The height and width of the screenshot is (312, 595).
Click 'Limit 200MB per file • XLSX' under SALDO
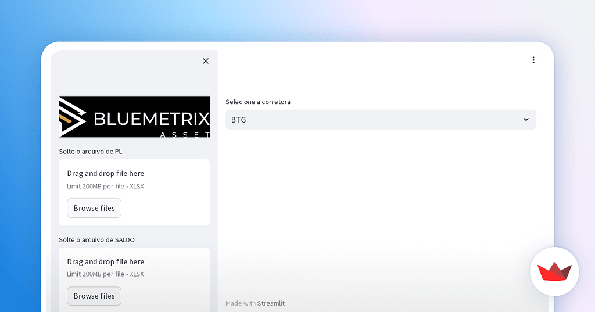coord(106,274)
